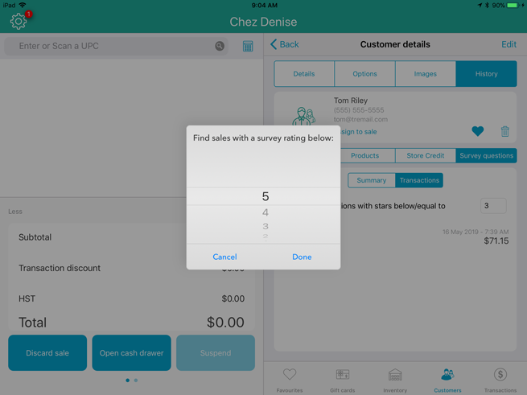Open the stars threshold box showing 3
The image size is (527, 395).
(492, 206)
